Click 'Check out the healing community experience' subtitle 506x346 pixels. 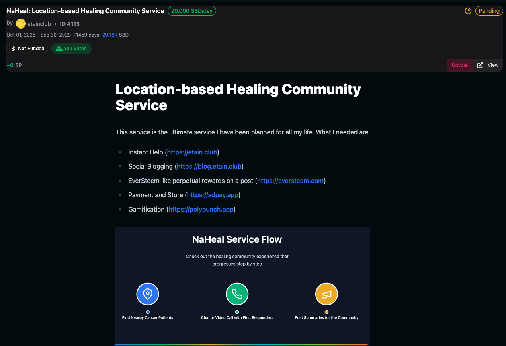[x=237, y=260]
